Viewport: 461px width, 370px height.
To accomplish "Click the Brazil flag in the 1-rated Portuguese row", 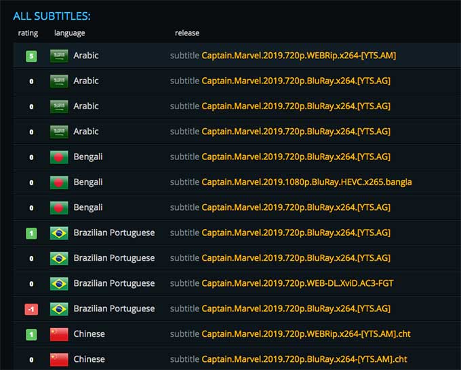I will pyautogui.click(x=59, y=232).
